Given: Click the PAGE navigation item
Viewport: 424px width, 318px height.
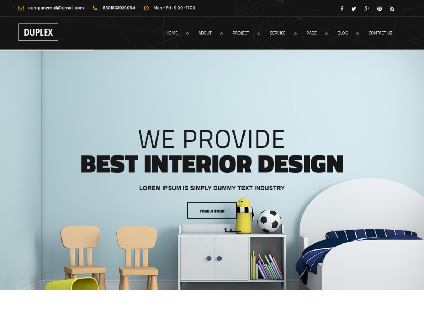Looking at the screenshot, I should click(311, 33).
